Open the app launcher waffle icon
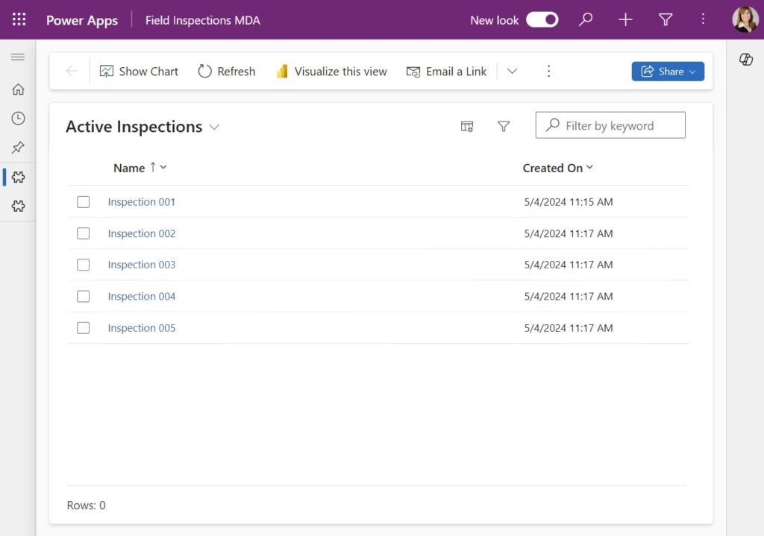 (x=19, y=19)
